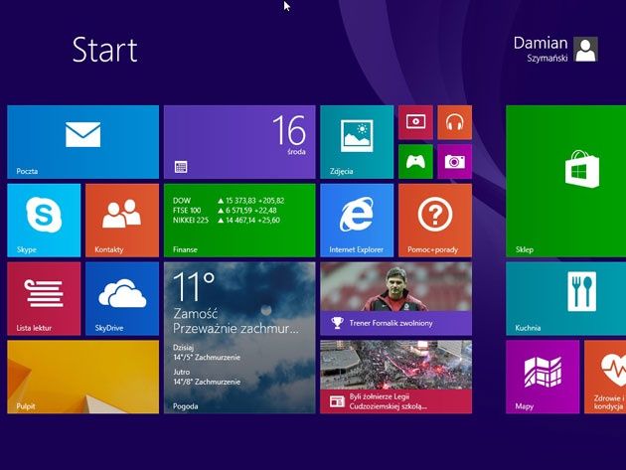626x470 pixels.
Task: Click the NIKKEI 225 row in Finanse
Action: pyautogui.click(x=227, y=220)
